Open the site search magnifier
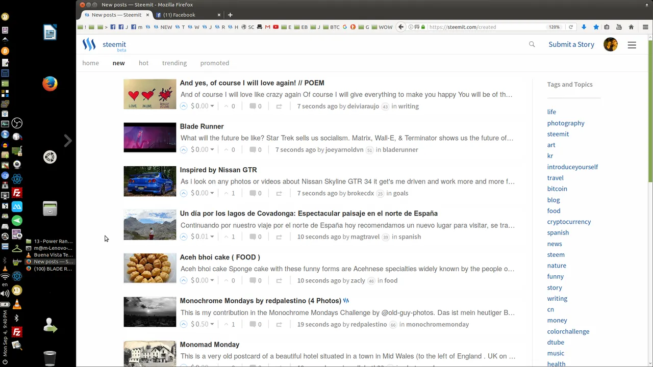Image resolution: width=653 pixels, height=367 pixels. [x=532, y=44]
